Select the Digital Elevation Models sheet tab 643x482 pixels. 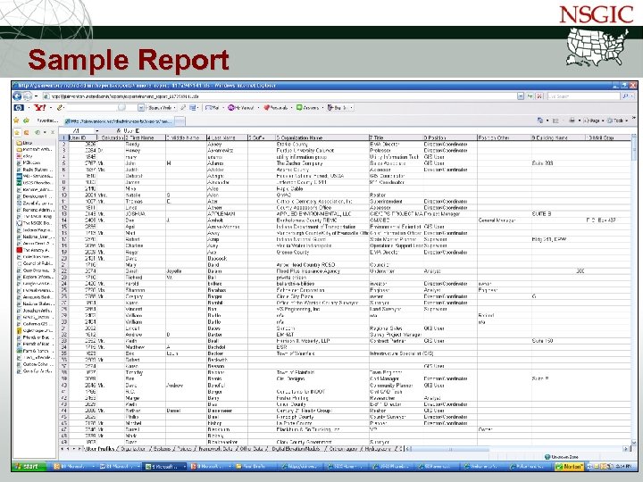(296, 449)
